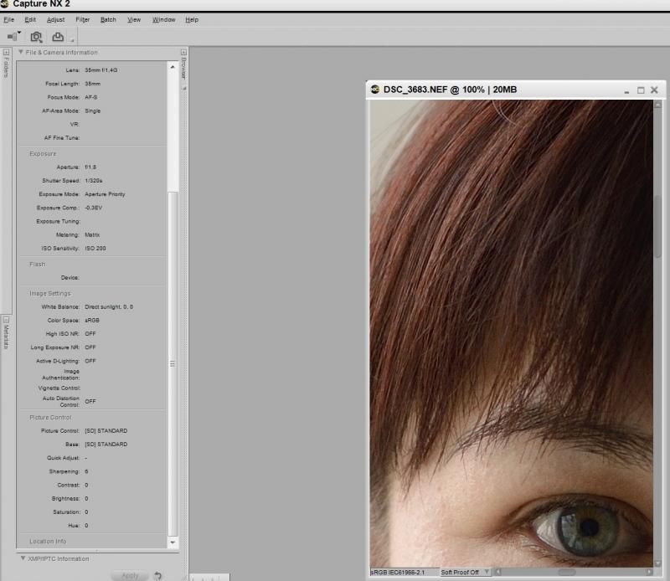
Task: Click the metadata panel scroll up arrow
Action: click(x=173, y=67)
